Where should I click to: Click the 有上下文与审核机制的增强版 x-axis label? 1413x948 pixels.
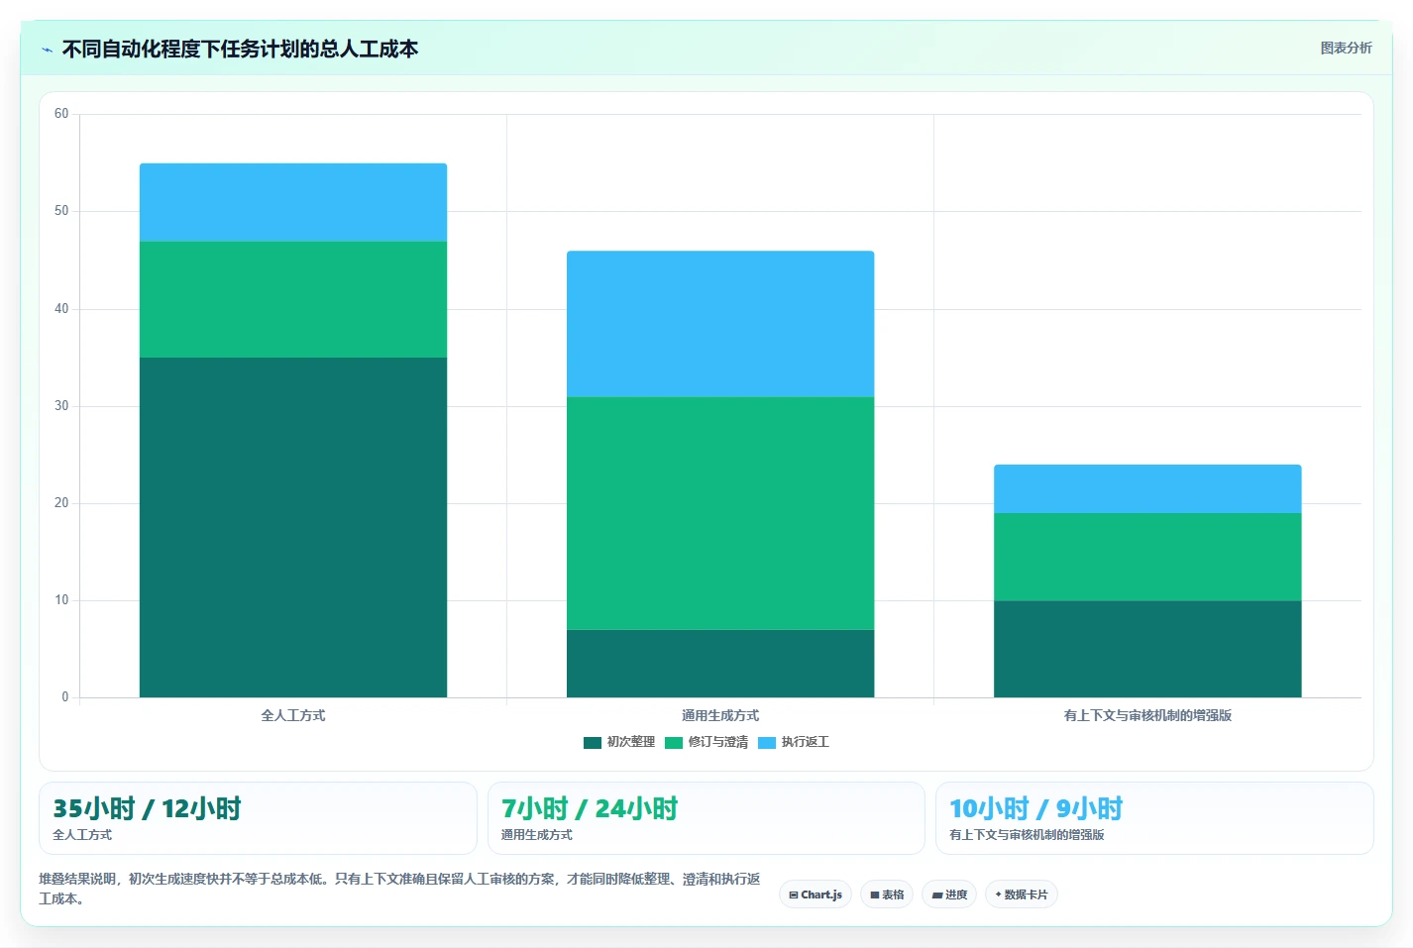[1147, 715]
